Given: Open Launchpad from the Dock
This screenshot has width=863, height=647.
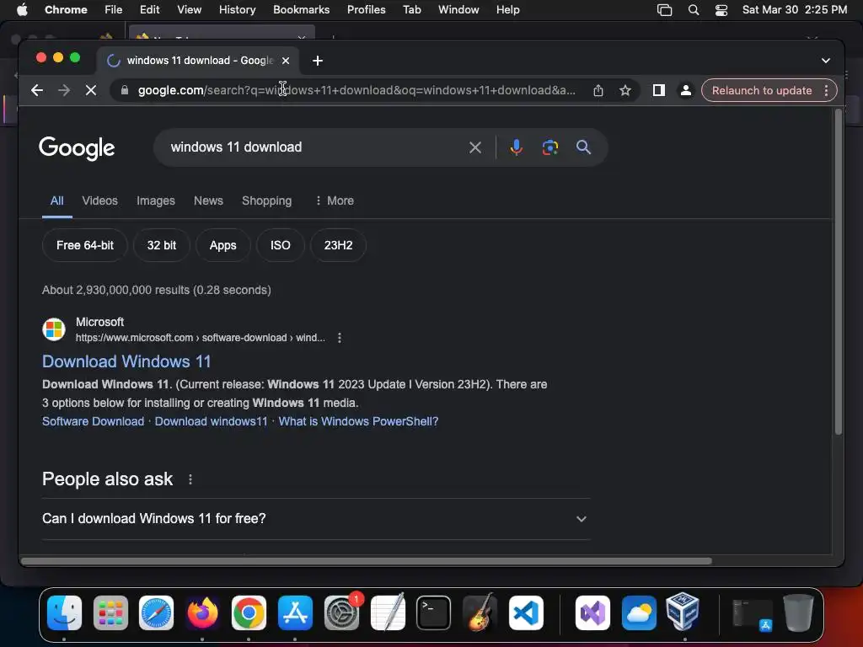Looking at the screenshot, I should 110,612.
